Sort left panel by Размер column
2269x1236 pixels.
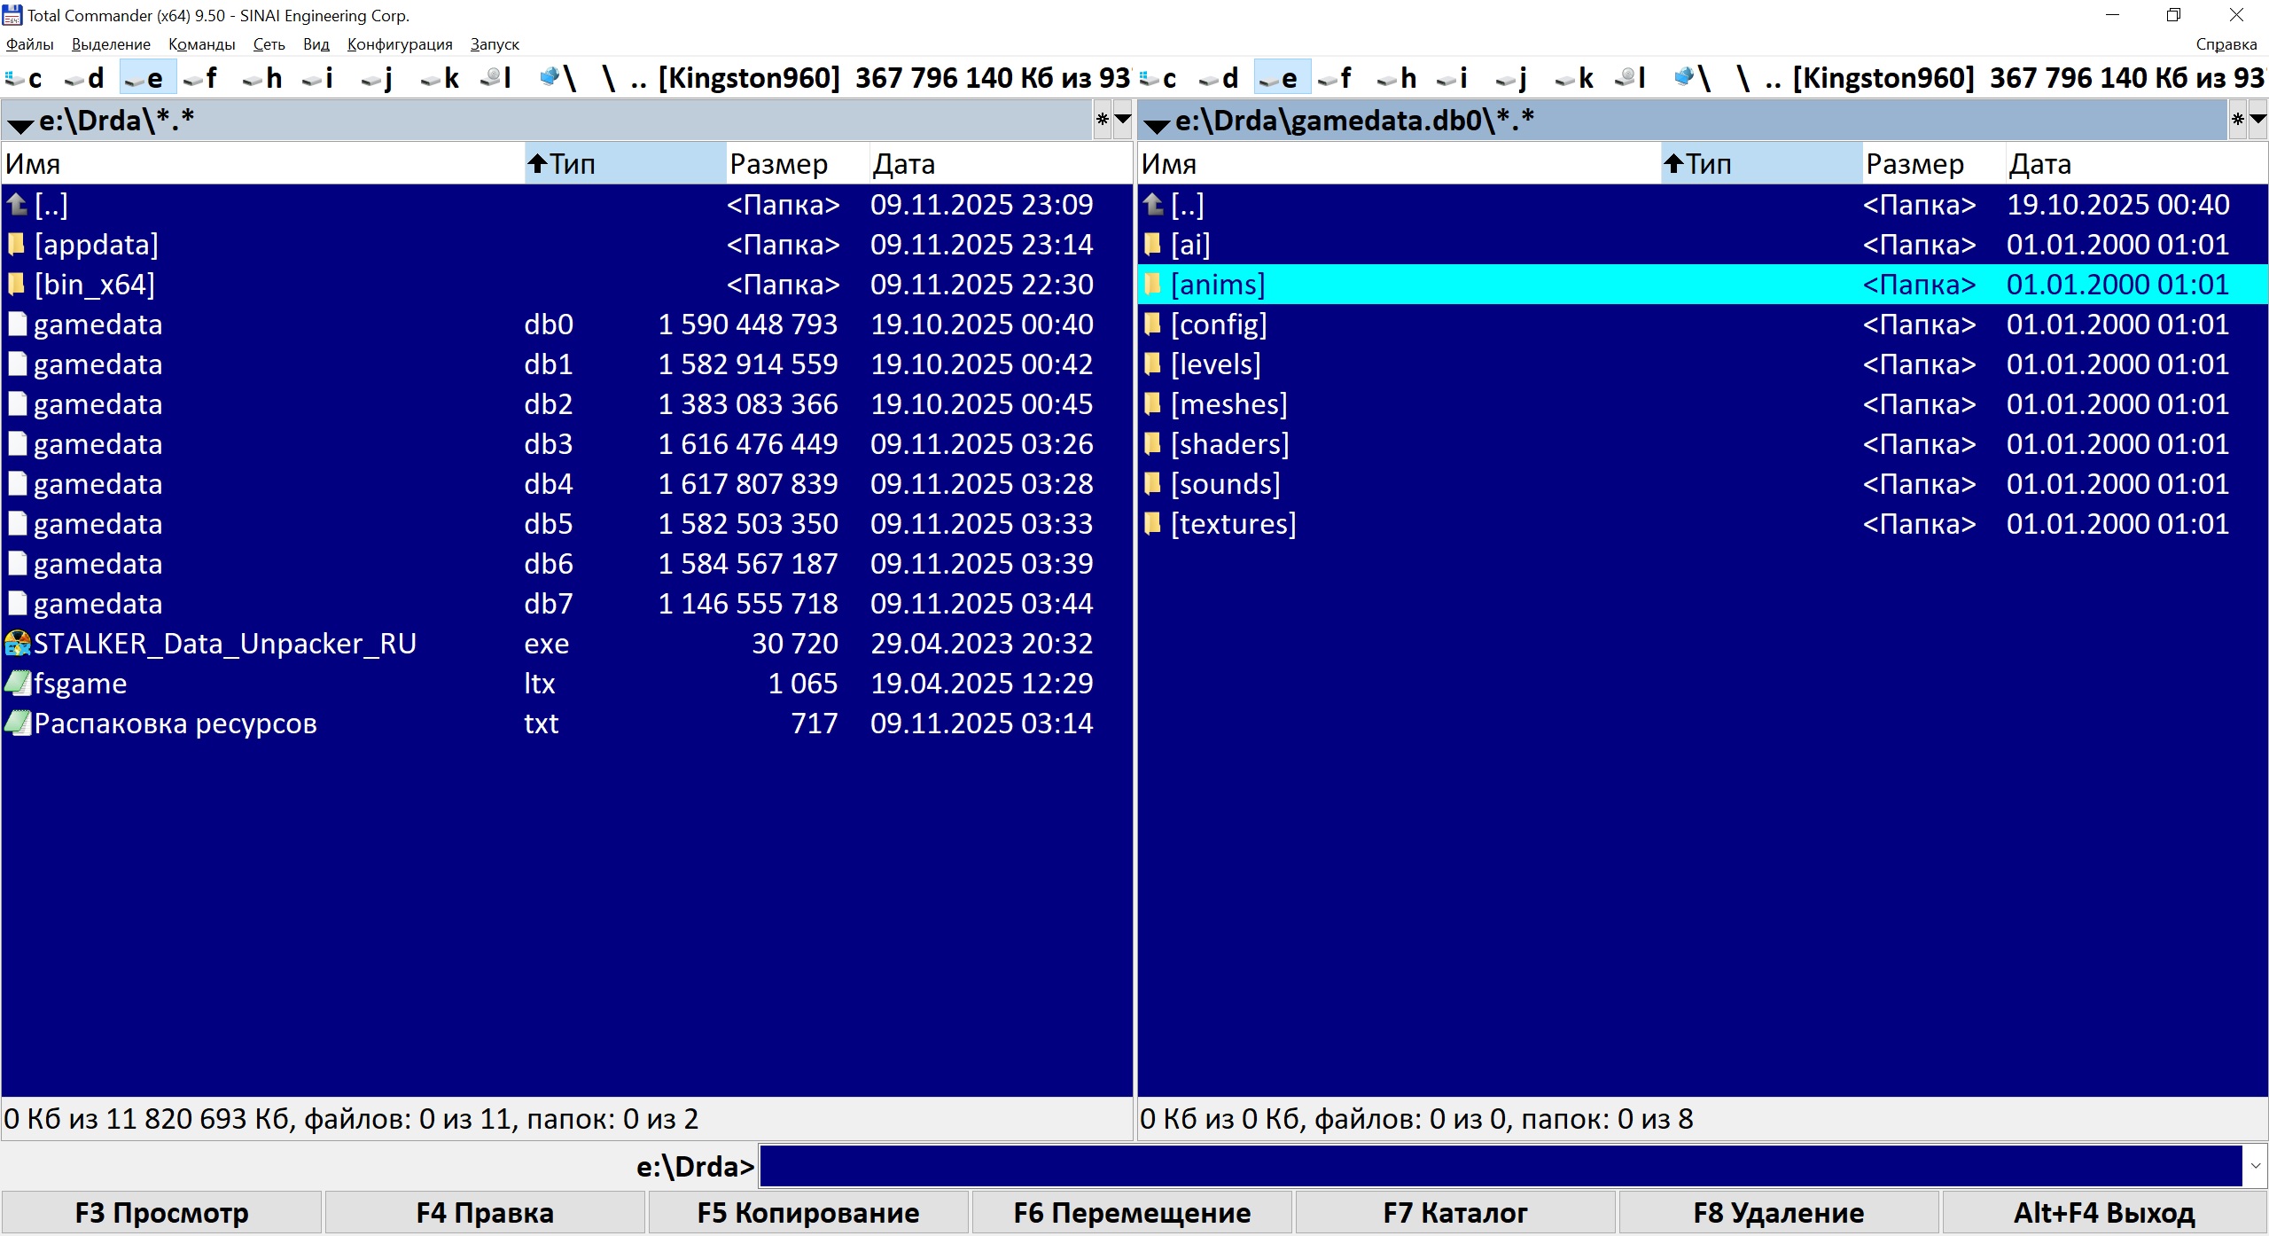(x=778, y=164)
